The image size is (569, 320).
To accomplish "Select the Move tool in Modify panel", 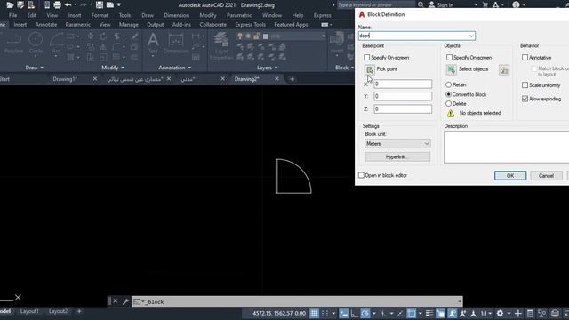I will [x=91, y=36].
